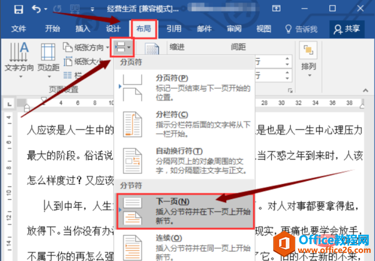
Task: Click the 页面设置 group label
Action: point(64,90)
